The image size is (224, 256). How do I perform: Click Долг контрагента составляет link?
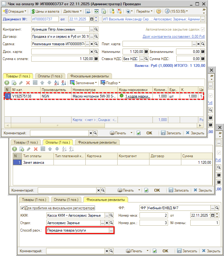174,37
